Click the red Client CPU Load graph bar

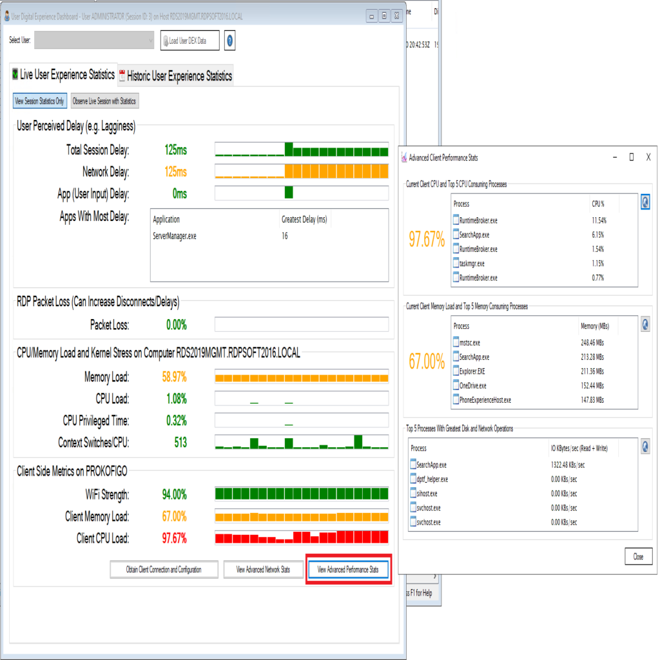point(301,538)
